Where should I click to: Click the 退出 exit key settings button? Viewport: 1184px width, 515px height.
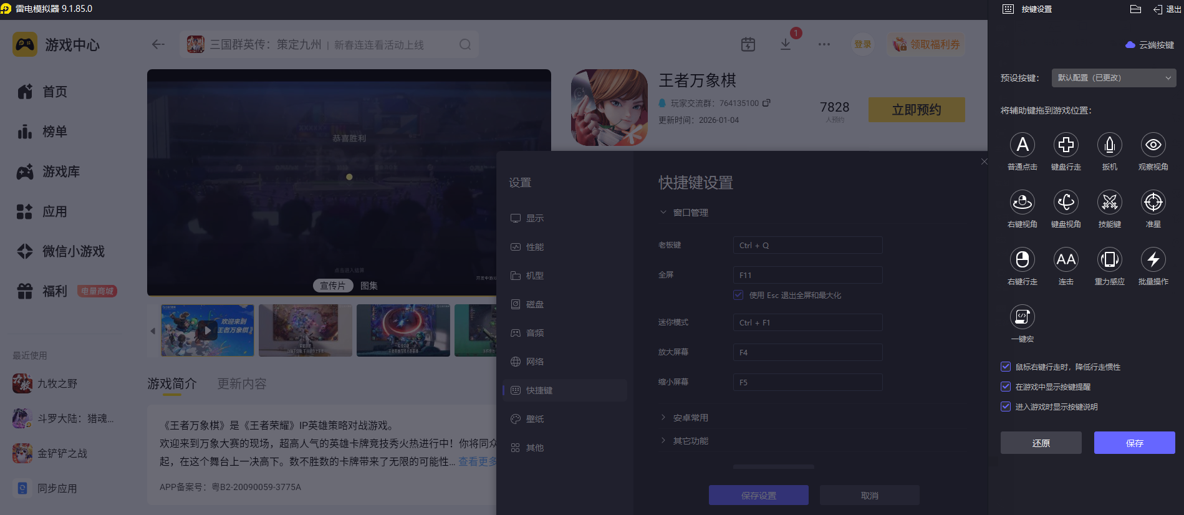pos(1167,9)
